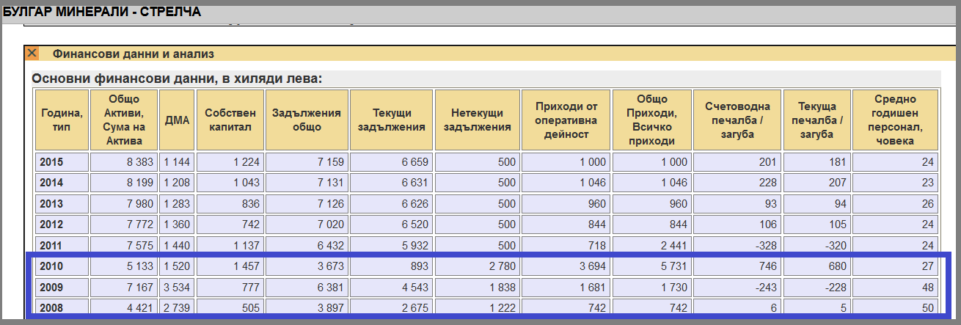Click the 2009 year row cell
961x325 pixels.
[61, 286]
